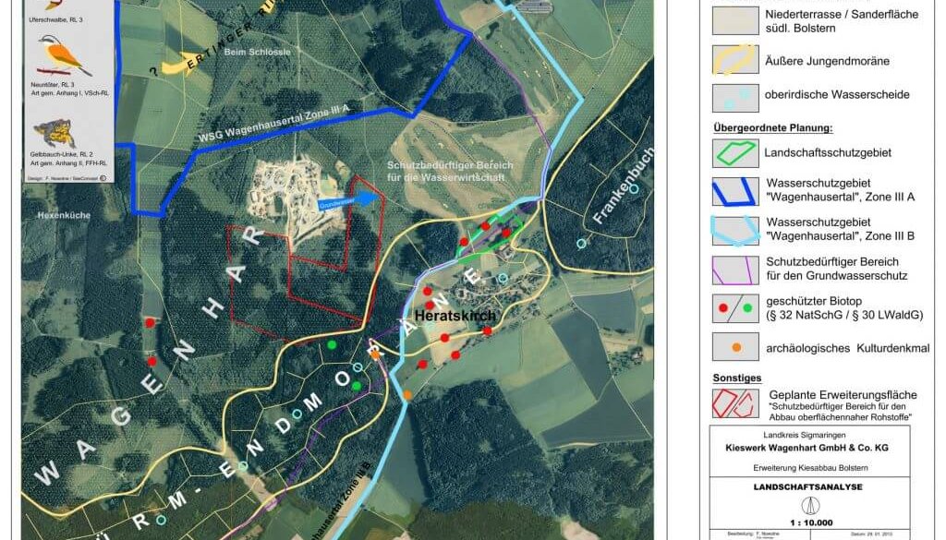This screenshot has width=946, height=540.
Task: Pick the Wasserschutzgebiet Zone III A legend swatch
Action: click(734, 190)
